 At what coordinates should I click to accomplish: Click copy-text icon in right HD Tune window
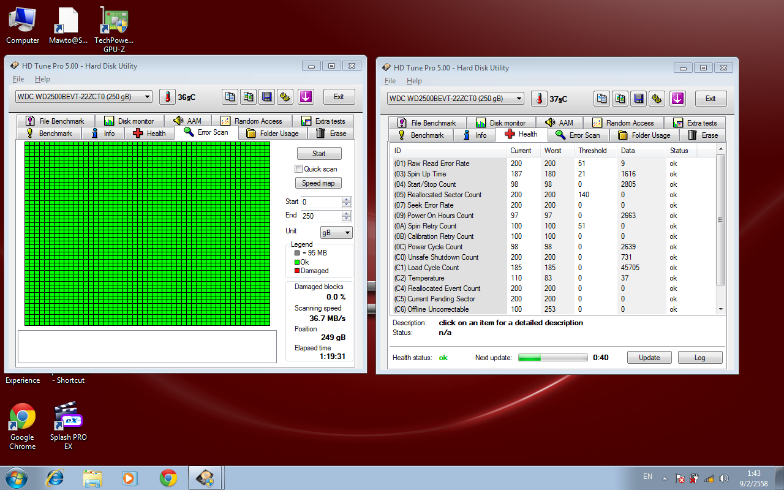(601, 99)
